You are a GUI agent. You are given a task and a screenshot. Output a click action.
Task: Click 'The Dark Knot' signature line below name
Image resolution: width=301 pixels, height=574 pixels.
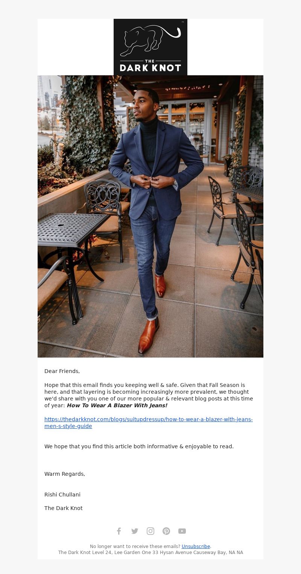tap(63, 508)
